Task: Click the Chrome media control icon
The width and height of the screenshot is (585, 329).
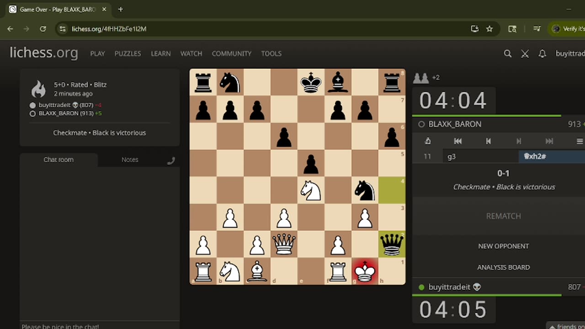Action: pos(537,29)
